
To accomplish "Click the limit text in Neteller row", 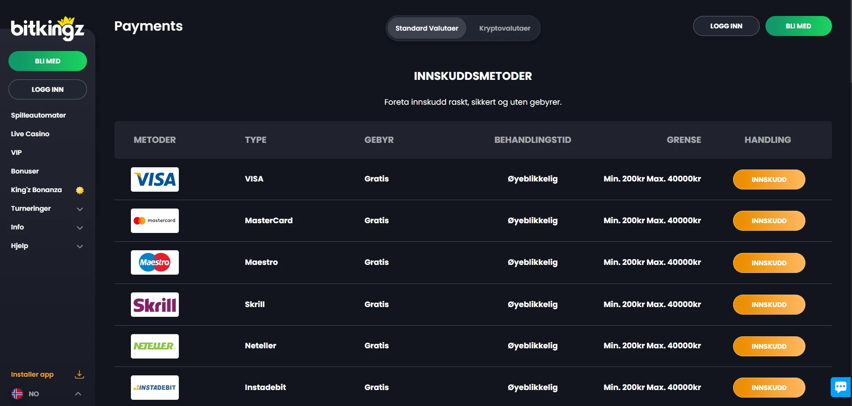I will 652,346.
